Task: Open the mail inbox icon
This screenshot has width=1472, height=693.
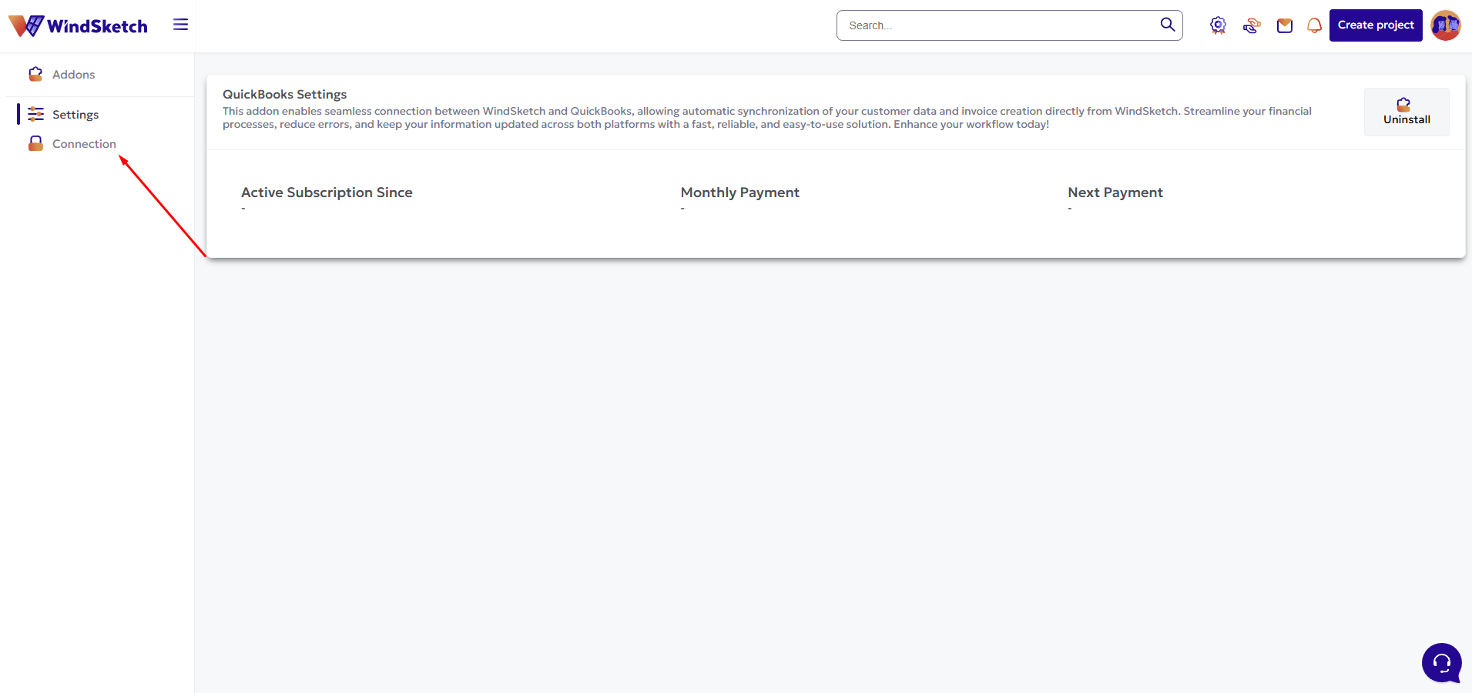Action: [1285, 25]
